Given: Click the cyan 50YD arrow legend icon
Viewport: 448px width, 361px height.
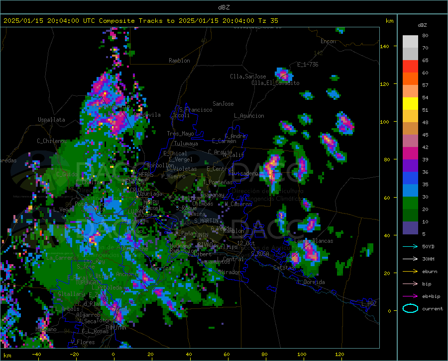Looking at the screenshot, I should pyautogui.click(x=410, y=246).
